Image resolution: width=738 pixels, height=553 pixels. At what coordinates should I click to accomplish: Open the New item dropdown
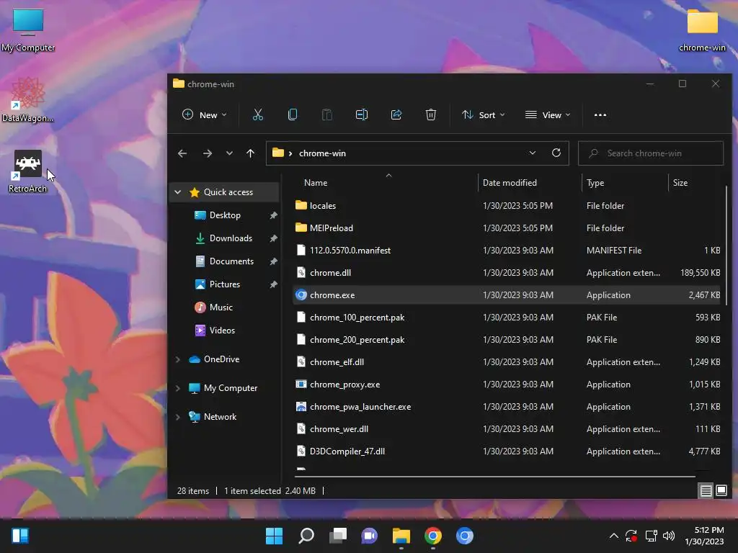(205, 114)
